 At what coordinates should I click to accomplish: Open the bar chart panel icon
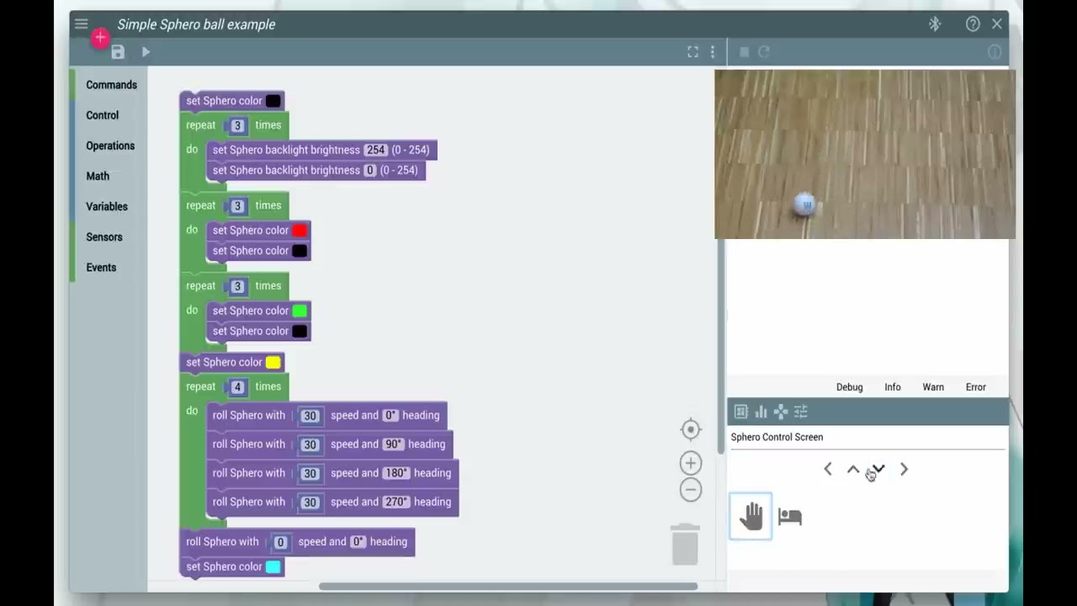click(x=761, y=412)
